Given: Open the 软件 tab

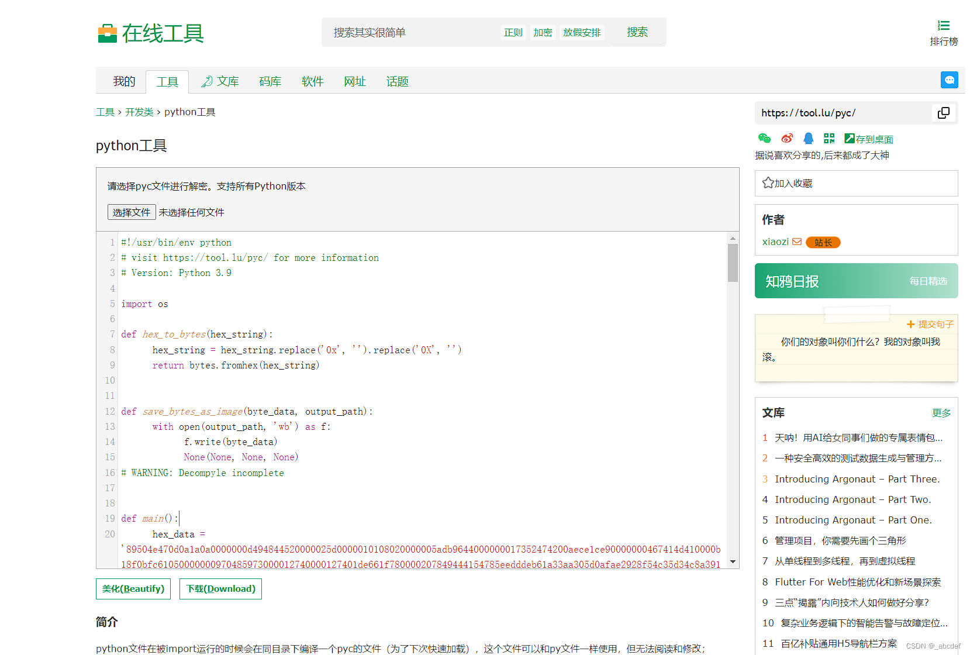Looking at the screenshot, I should click(x=312, y=81).
